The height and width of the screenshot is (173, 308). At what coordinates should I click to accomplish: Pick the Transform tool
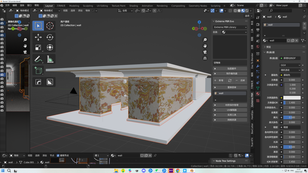click(x=50, y=47)
